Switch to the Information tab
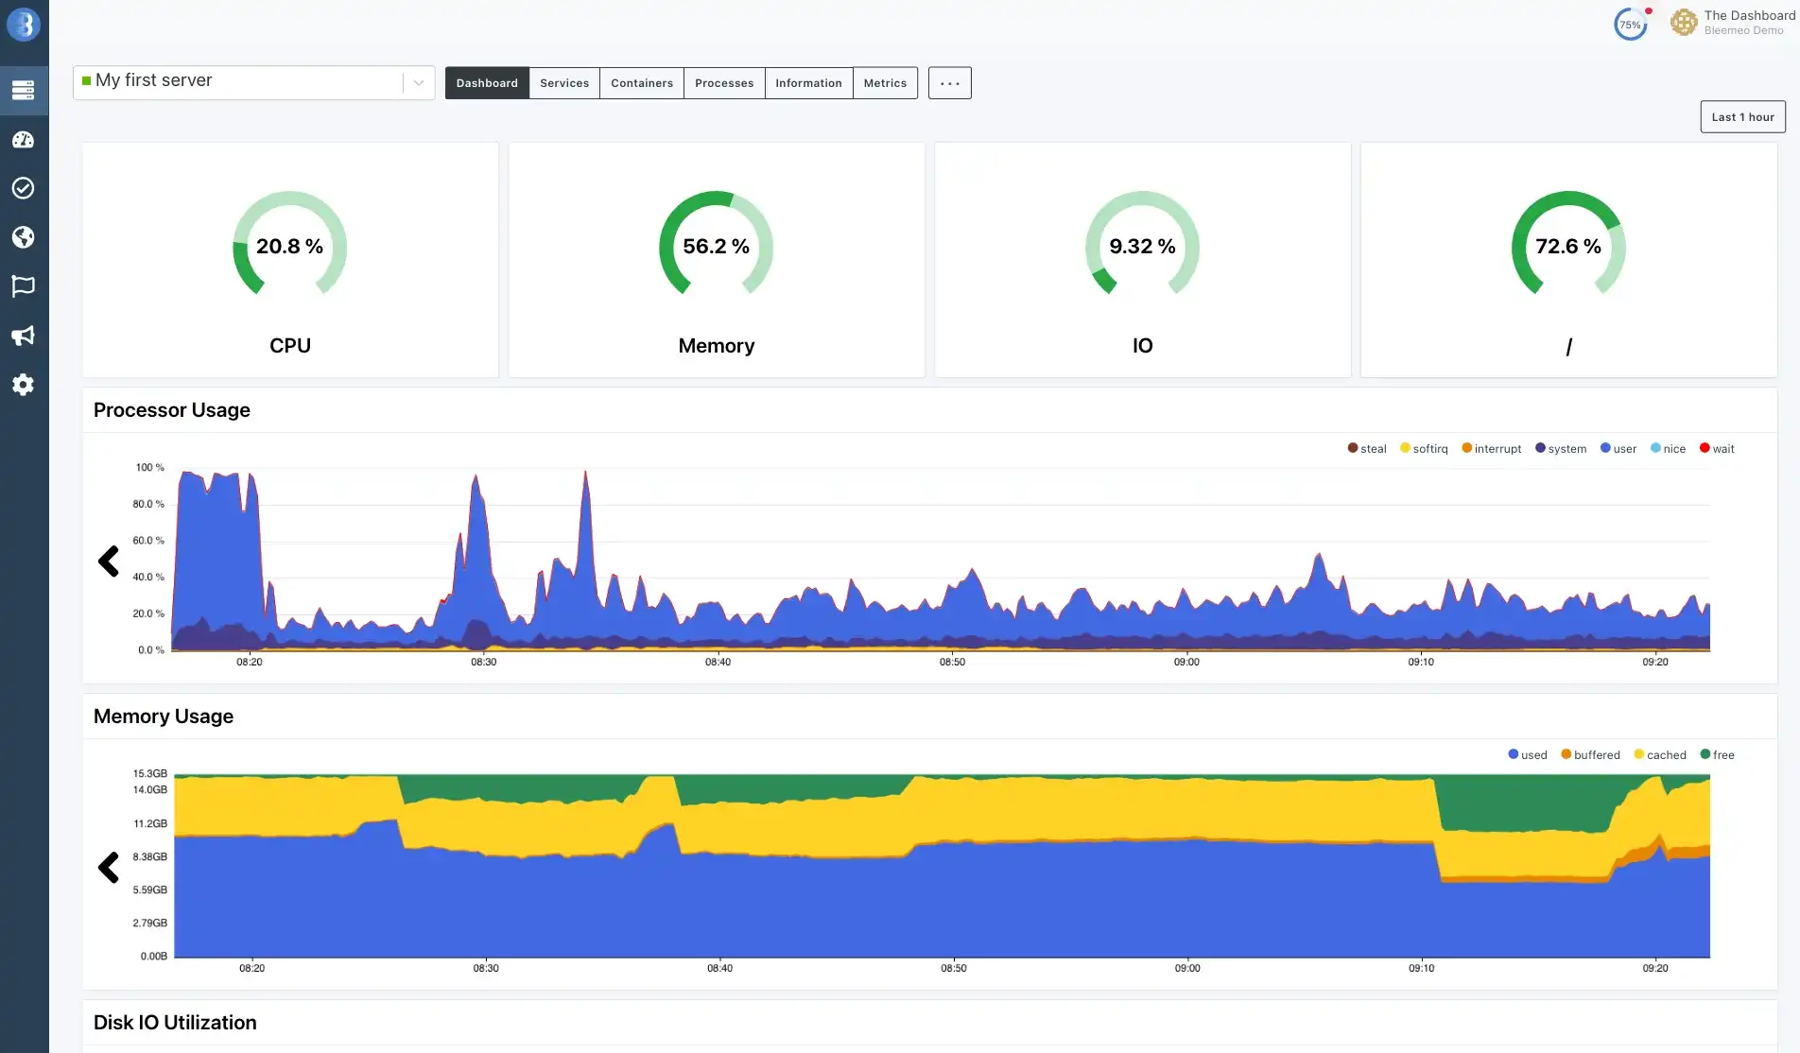The width and height of the screenshot is (1800, 1053). [x=808, y=83]
